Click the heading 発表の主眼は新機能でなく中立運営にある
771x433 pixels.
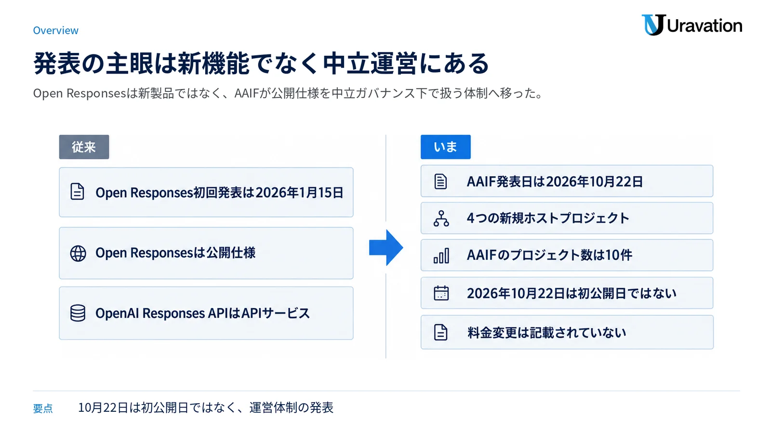click(x=261, y=63)
